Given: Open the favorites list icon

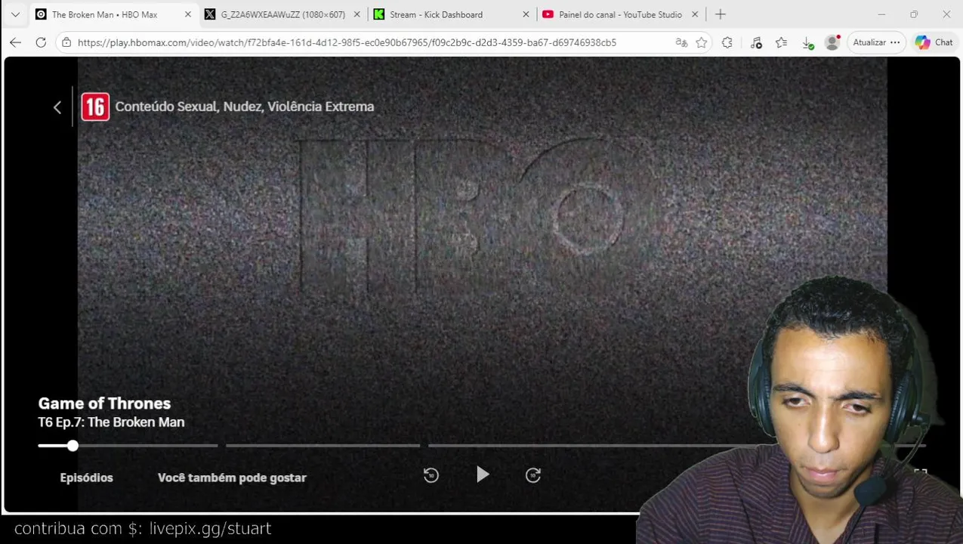Looking at the screenshot, I should pos(782,42).
